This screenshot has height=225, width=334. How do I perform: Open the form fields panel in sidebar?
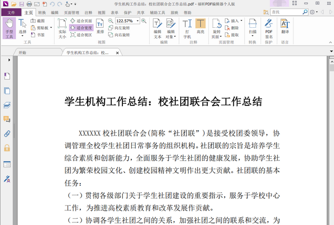click(x=7, y=164)
